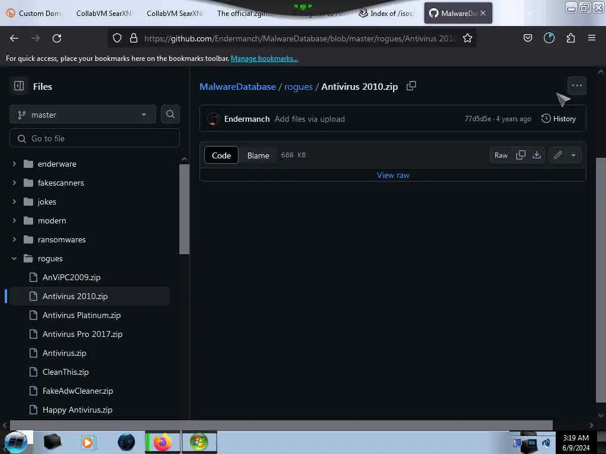Click the circular toolbar icon beside Pocket

pyautogui.click(x=549, y=38)
